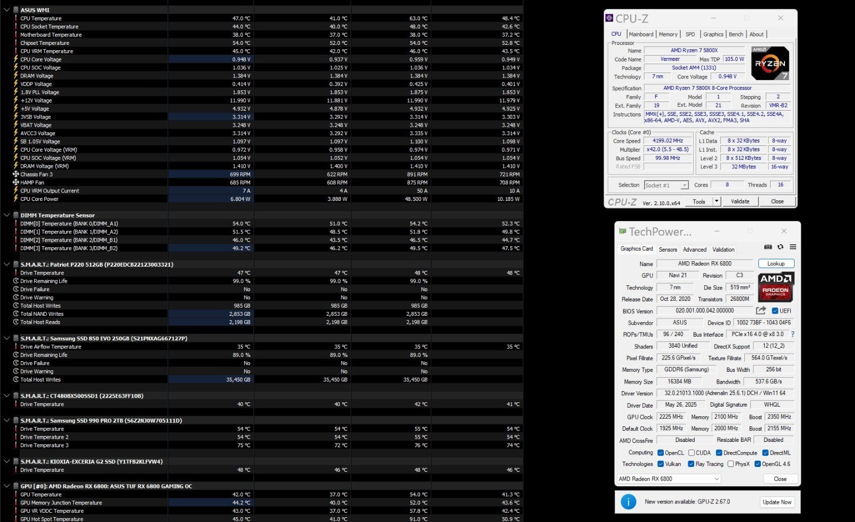Click the Bus Interface question mark in GPU-Z

(792, 334)
